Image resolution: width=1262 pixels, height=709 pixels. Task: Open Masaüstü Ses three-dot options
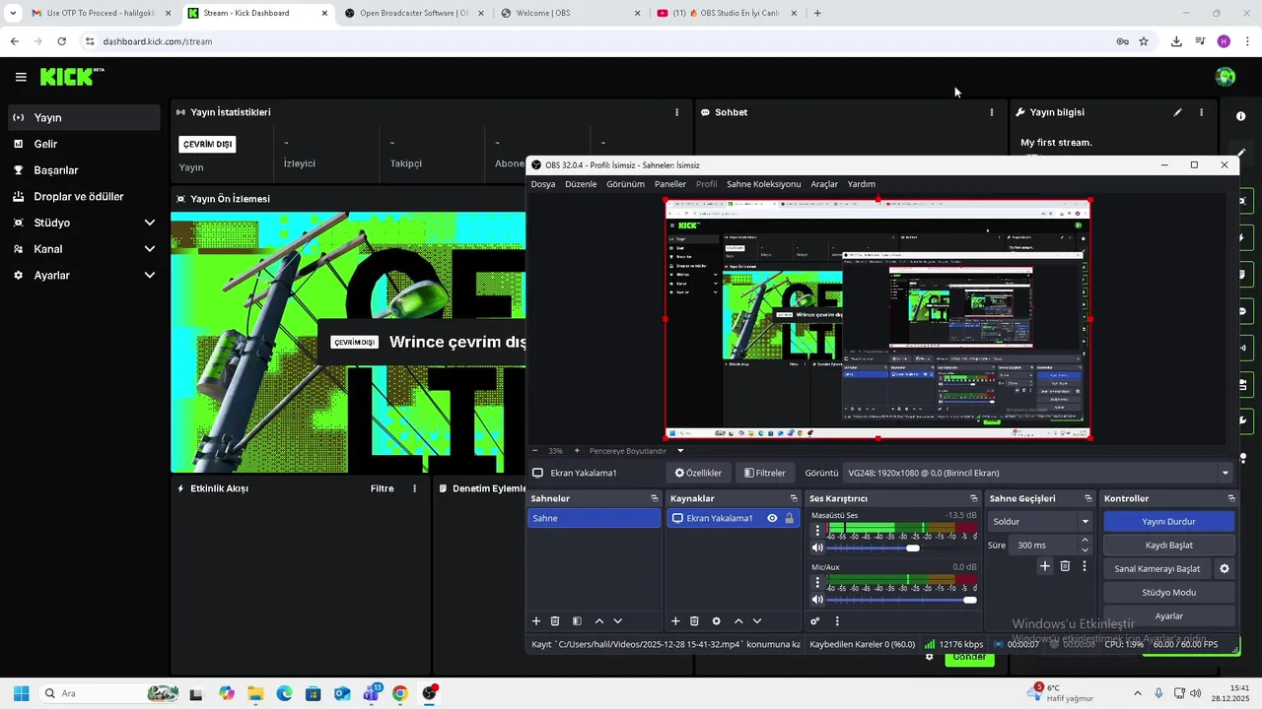pos(817,531)
